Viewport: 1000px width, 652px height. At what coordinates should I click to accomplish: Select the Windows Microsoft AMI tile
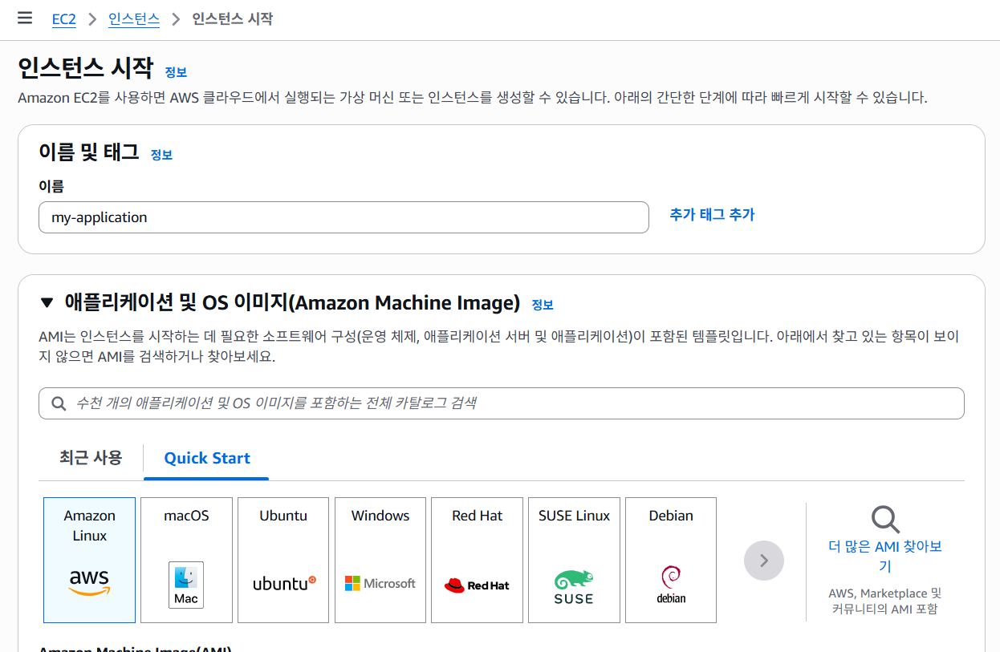pyautogui.click(x=380, y=560)
